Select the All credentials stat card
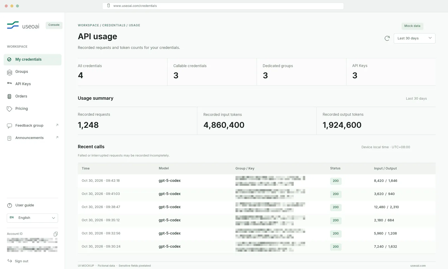Viewport: 448px width, 269px height. 122,72
